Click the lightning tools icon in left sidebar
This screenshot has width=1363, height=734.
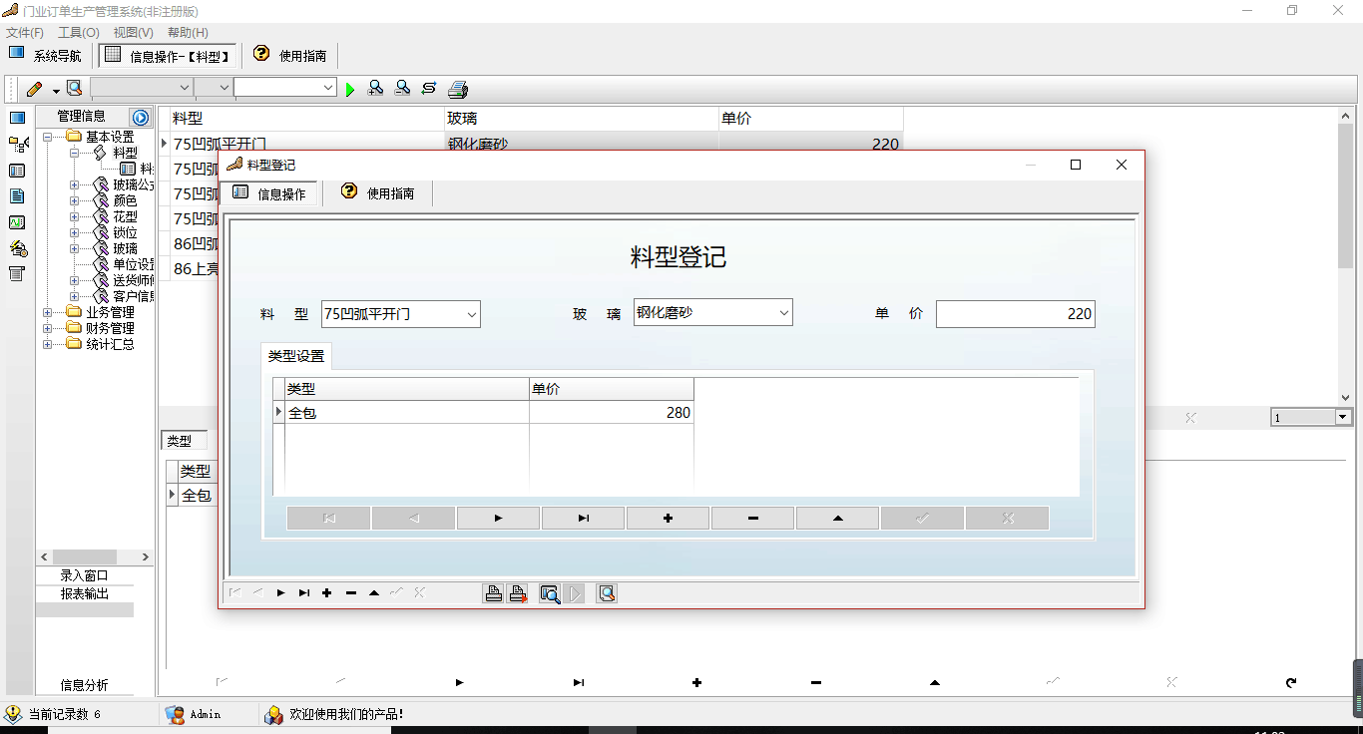tap(18, 248)
